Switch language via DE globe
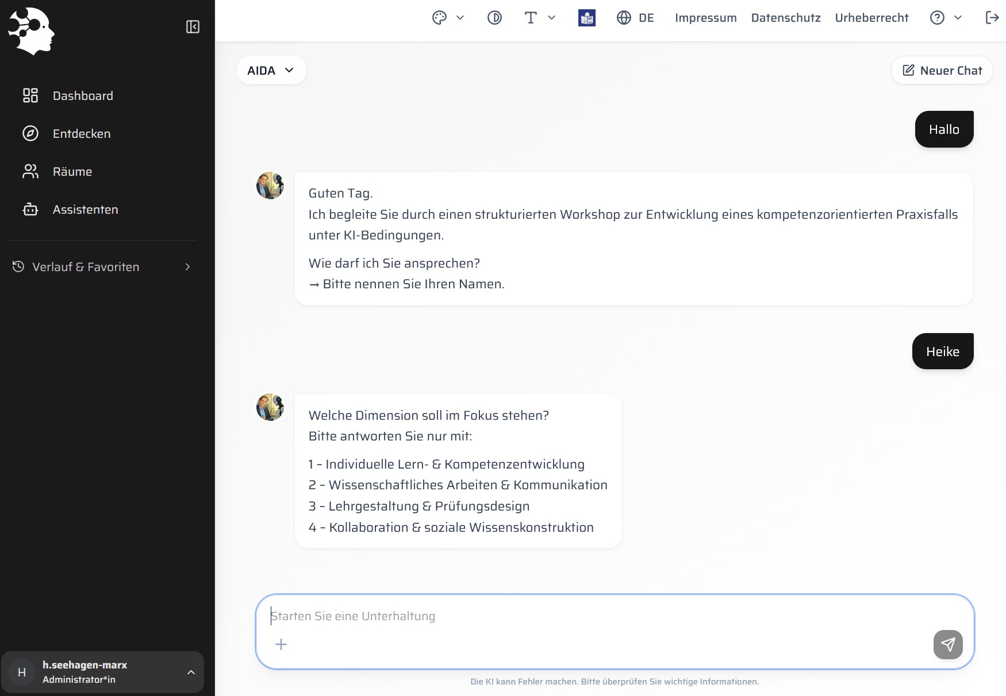Screen dimensions: 1006x696 point(635,18)
